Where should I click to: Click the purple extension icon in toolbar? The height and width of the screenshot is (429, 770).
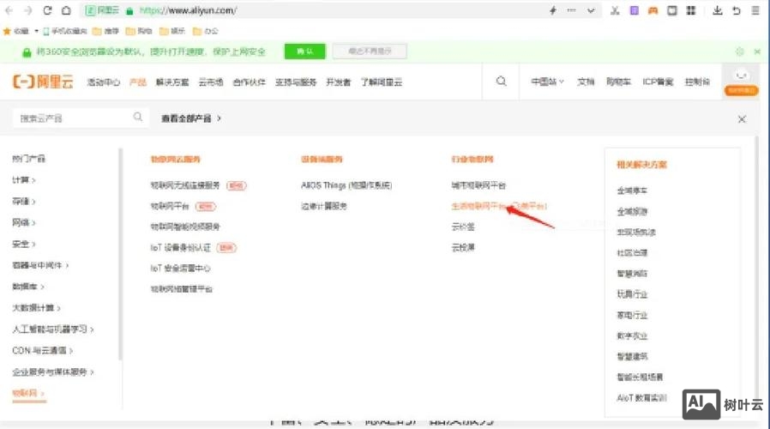[x=634, y=10]
